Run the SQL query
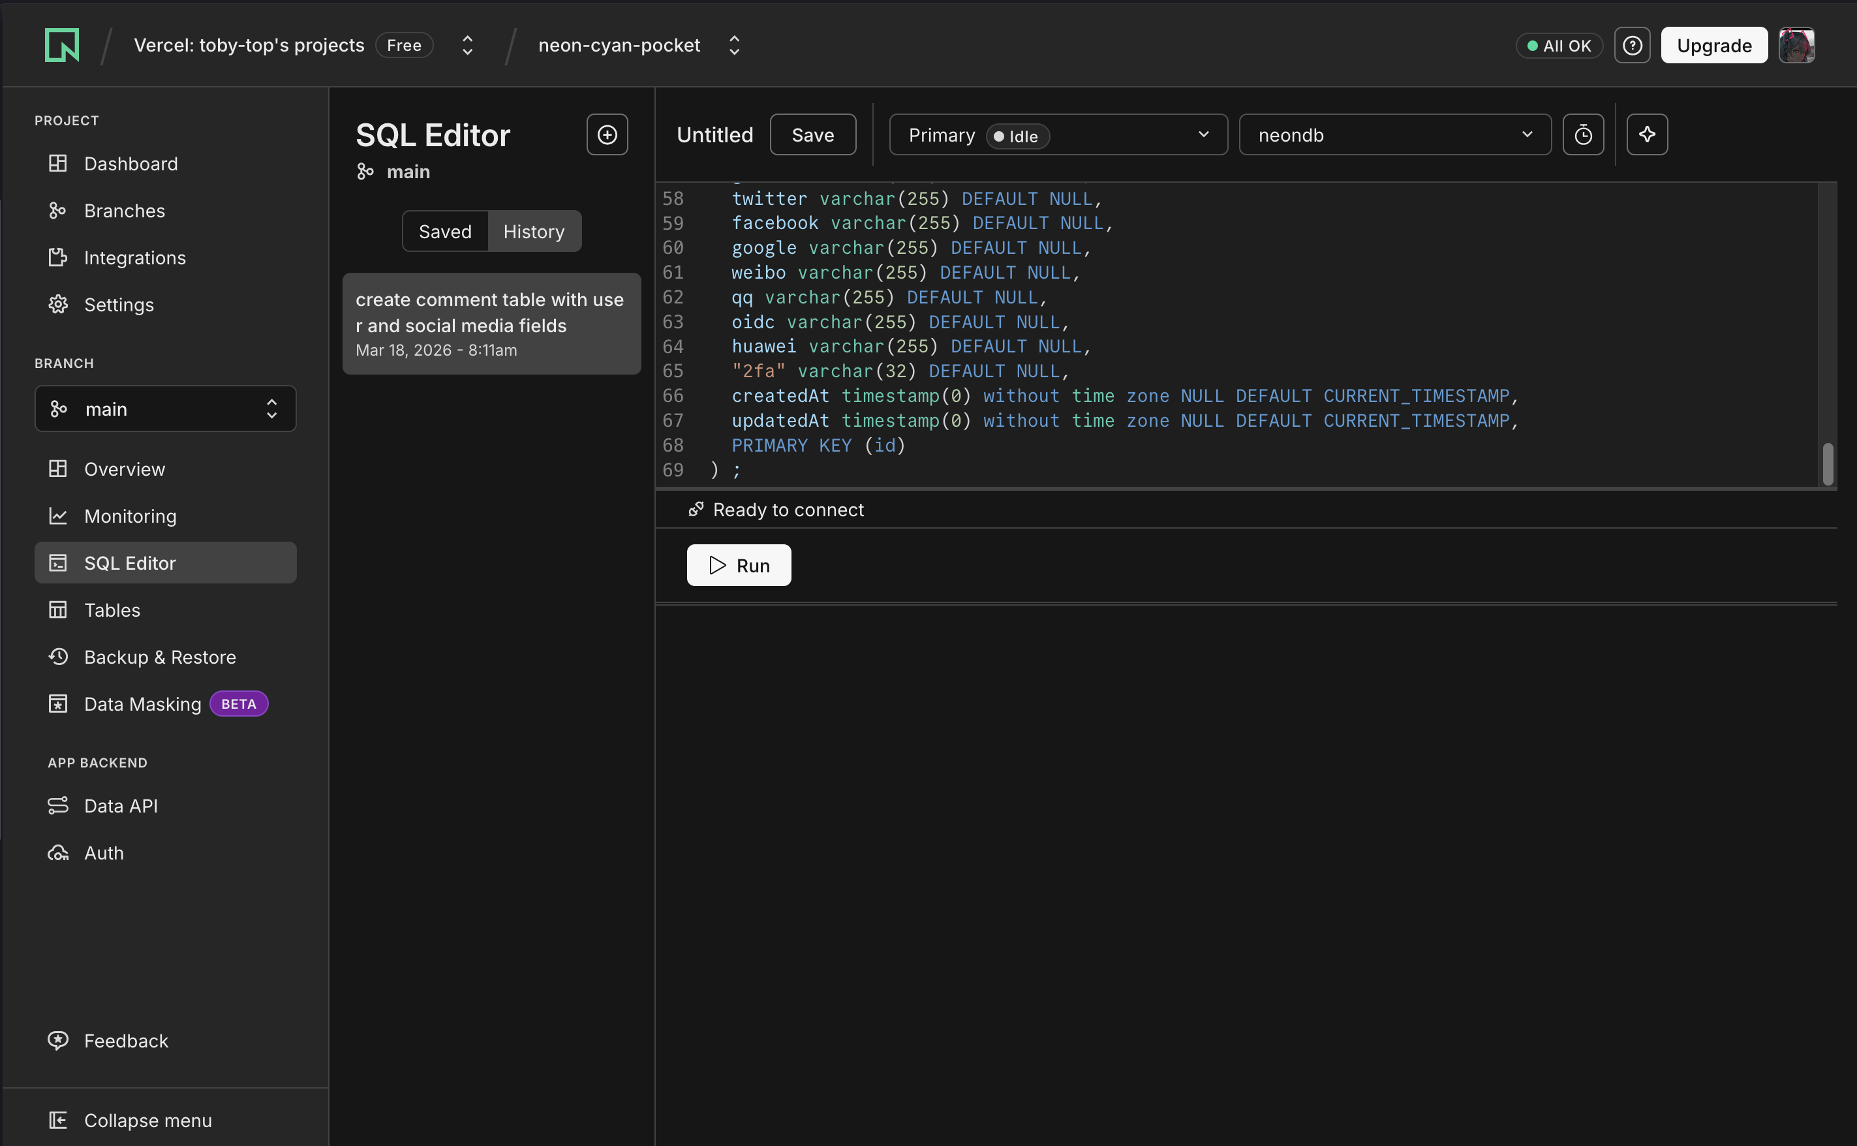 click(739, 565)
